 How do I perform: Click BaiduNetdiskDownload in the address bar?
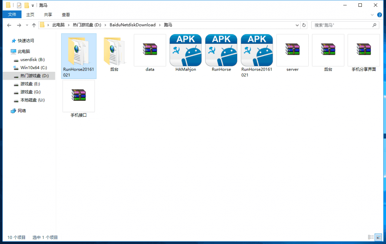coord(133,25)
